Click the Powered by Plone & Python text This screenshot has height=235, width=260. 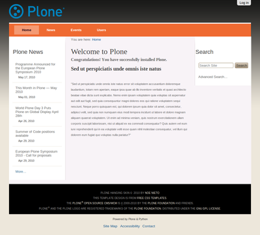click(130, 219)
